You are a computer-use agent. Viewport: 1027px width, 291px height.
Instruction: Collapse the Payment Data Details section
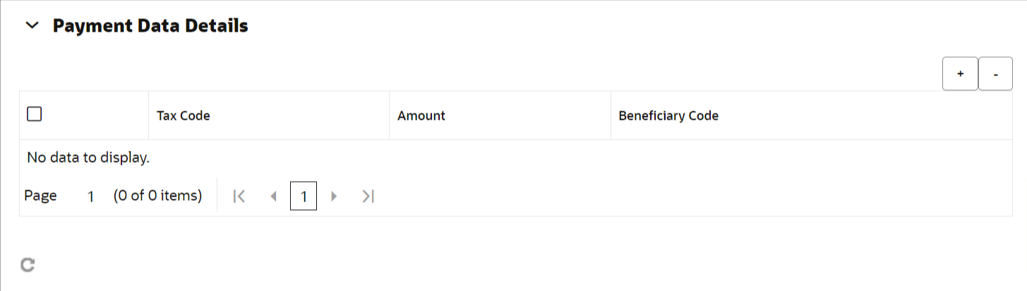[32, 26]
